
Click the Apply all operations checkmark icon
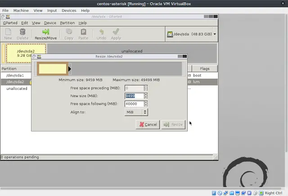point(116,31)
